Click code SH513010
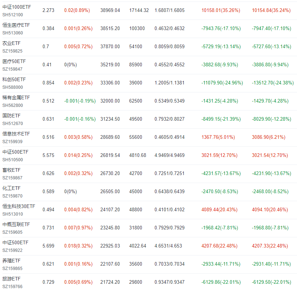 13,214
